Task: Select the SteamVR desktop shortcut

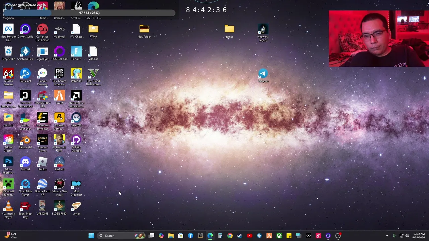Action: tap(76, 120)
